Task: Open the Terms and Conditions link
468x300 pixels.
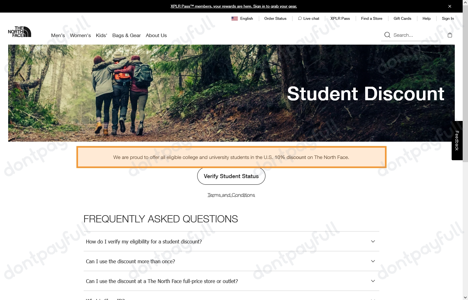Action: [x=231, y=195]
